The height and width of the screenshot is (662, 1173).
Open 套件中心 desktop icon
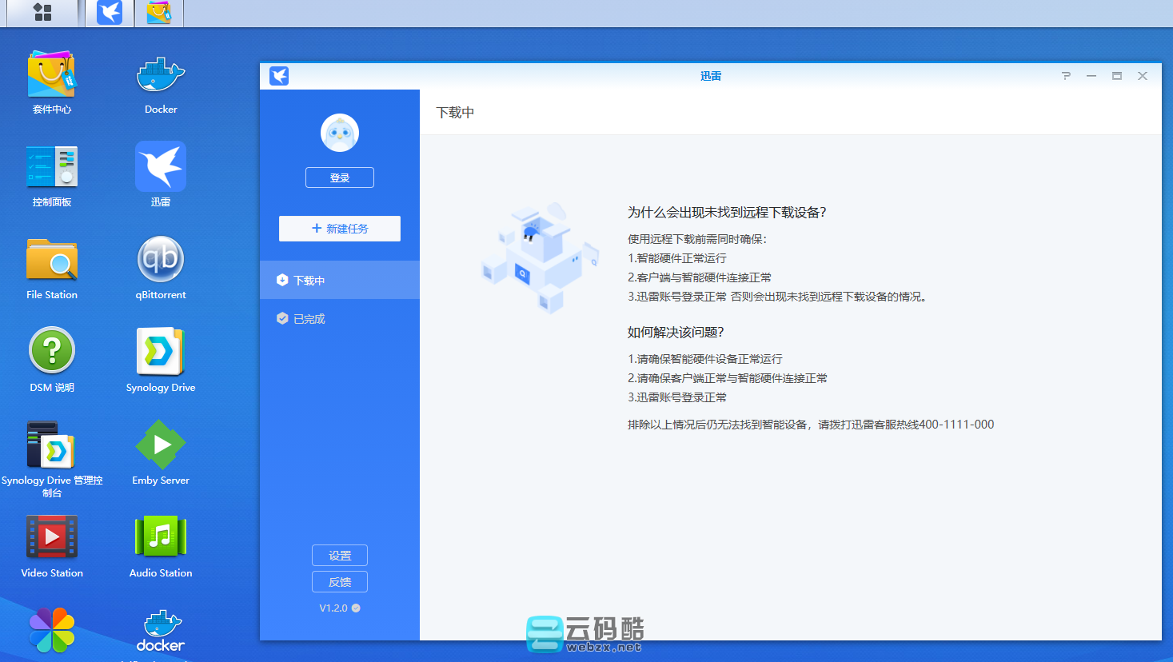52,77
